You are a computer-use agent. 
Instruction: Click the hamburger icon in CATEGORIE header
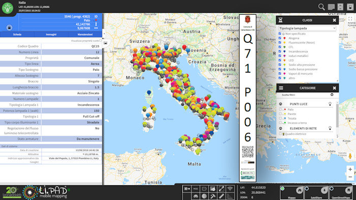click(x=281, y=88)
